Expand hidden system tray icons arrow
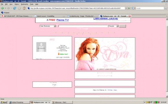The image size is (168, 104). pyautogui.click(x=145, y=102)
